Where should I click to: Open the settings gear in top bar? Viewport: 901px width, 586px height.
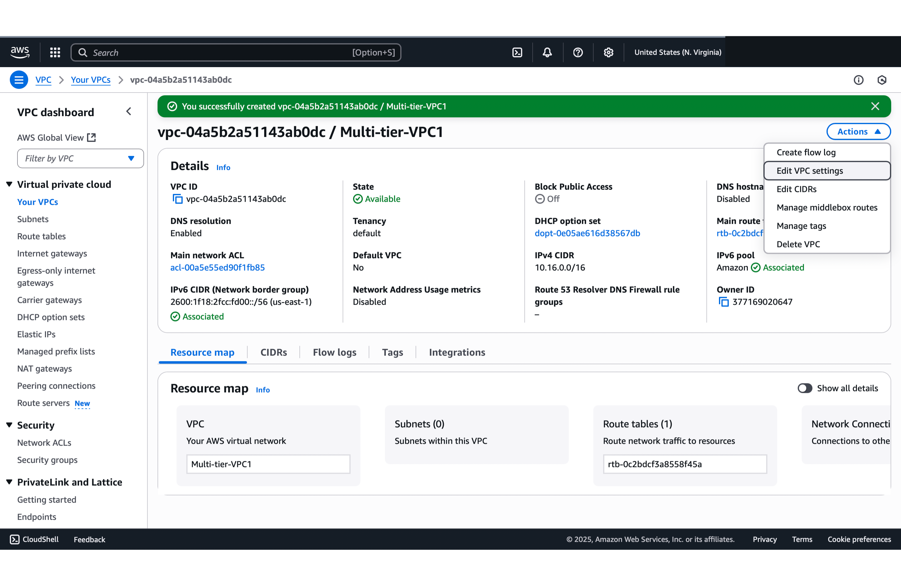[608, 52]
